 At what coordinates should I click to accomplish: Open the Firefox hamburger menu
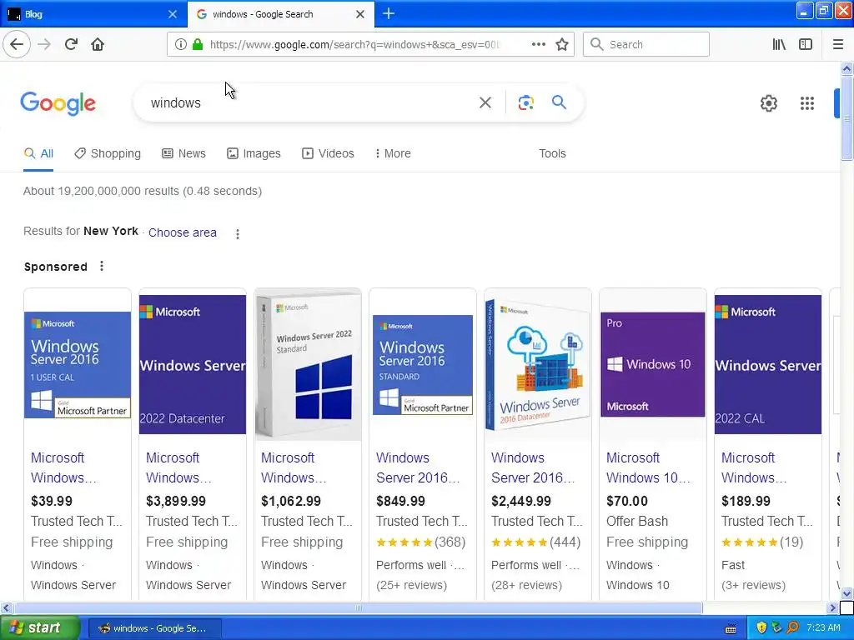tap(838, 45)
